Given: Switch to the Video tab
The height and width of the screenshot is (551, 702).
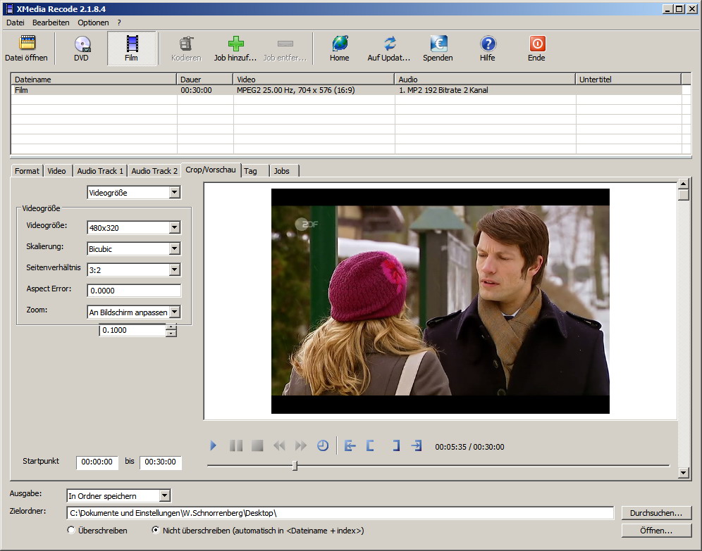Looking at the screenshot, I should coord(56,171).
